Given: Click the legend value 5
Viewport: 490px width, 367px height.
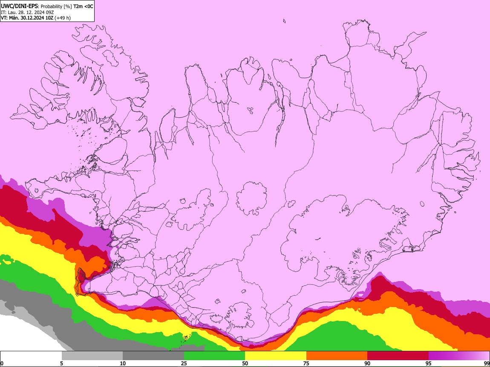Looking at the screenshot, I should pyautogui.click(x=61, y=363).
